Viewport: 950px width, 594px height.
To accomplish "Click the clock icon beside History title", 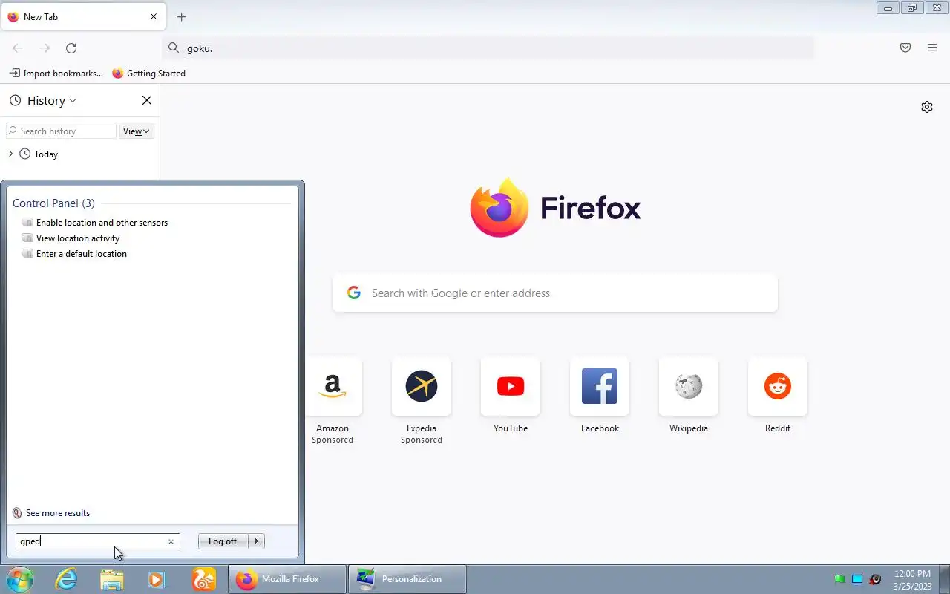I will click(x=15, y=100).
